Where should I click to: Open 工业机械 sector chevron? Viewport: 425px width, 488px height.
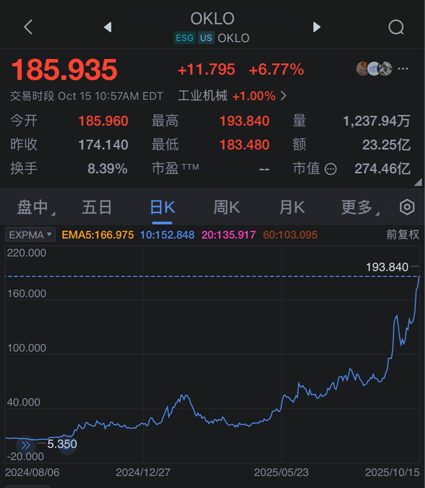coord(283,96)
